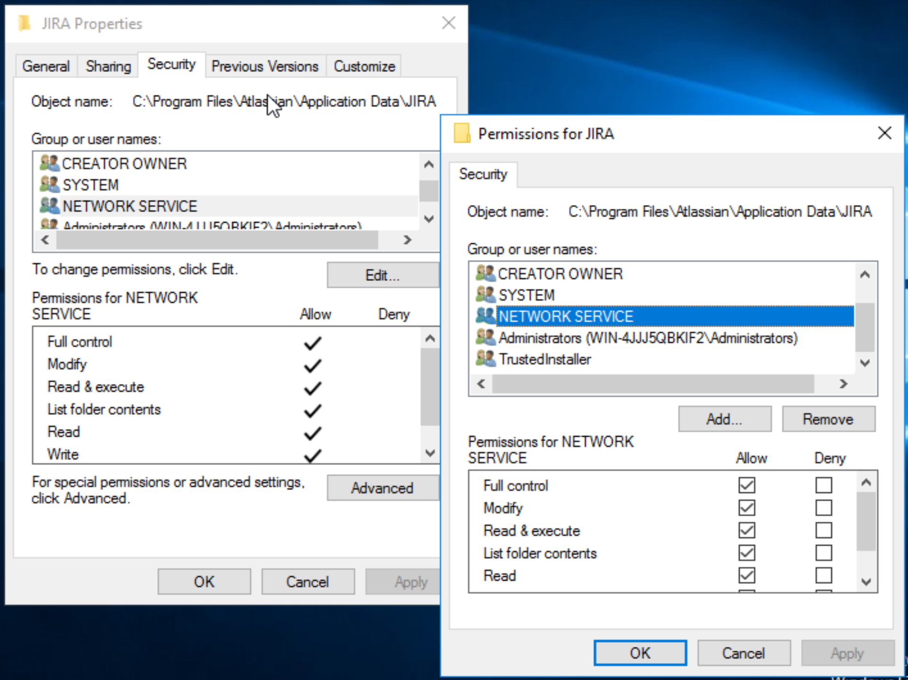Screen dimensions: 908x680
Task: Click NETWORK SERVICE user icon in JIRA Properties
Action: pyautogui.click(x=49, y=206)
